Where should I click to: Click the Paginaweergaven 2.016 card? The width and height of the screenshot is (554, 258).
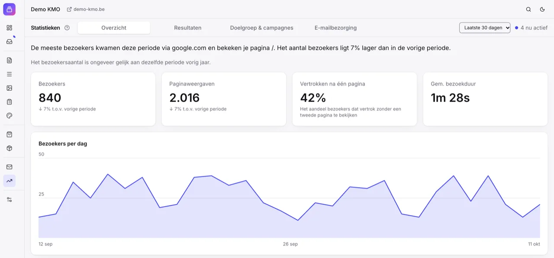(x=224, y=99)
